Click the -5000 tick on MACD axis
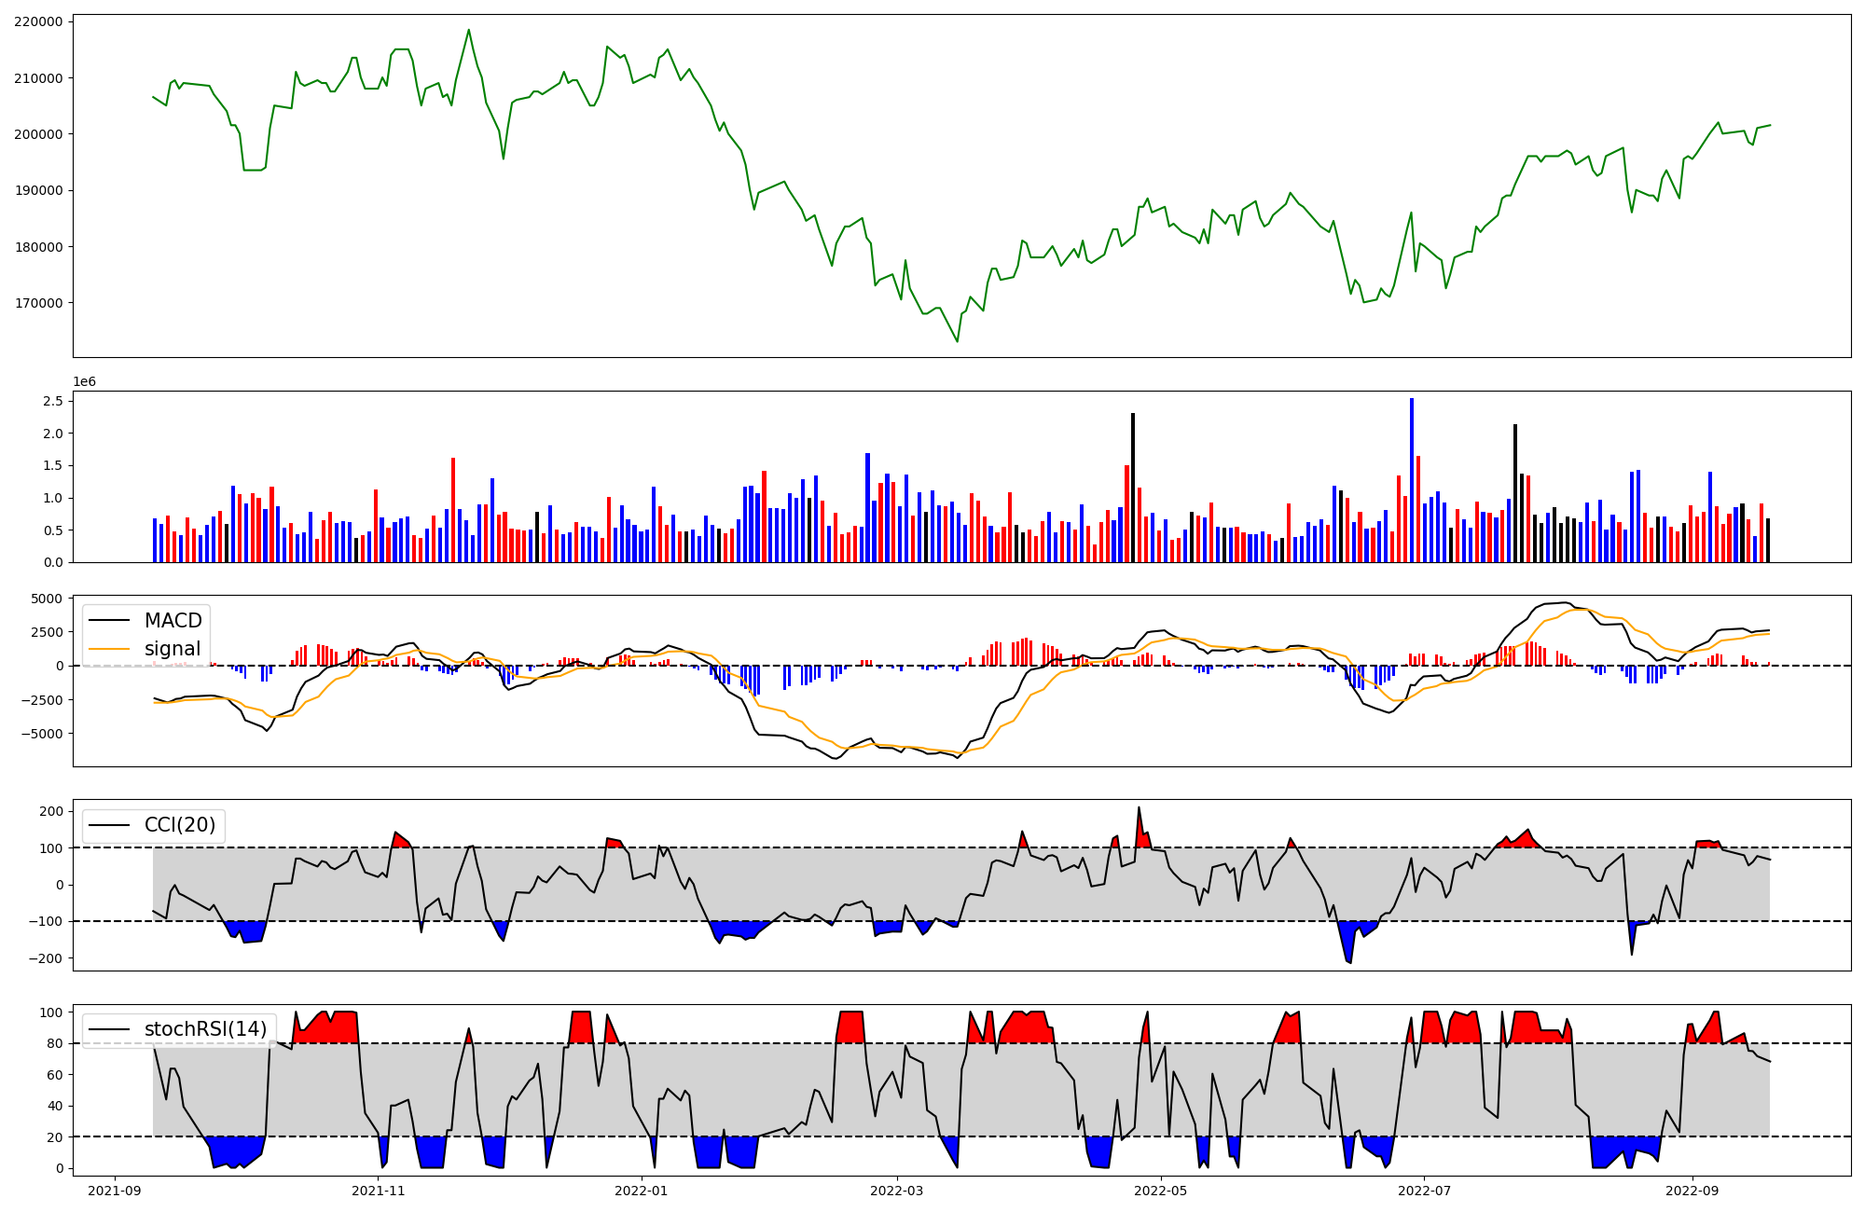The width and height of the screenshot is (1865, 1212). click(44, 734)
